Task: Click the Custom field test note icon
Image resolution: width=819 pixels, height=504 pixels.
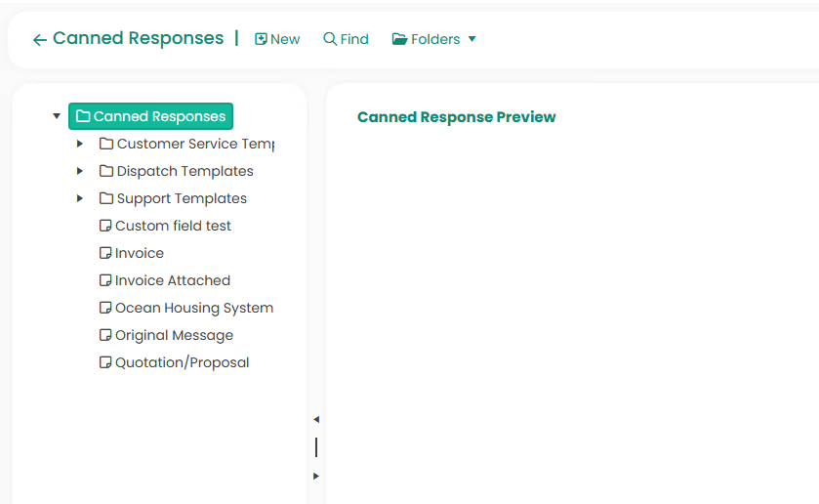Action: click(x=105, y=226)
